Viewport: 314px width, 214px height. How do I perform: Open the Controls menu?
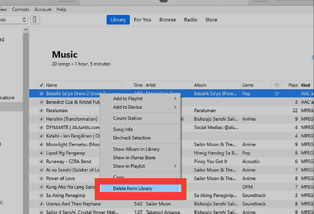[x=20, y=9]
